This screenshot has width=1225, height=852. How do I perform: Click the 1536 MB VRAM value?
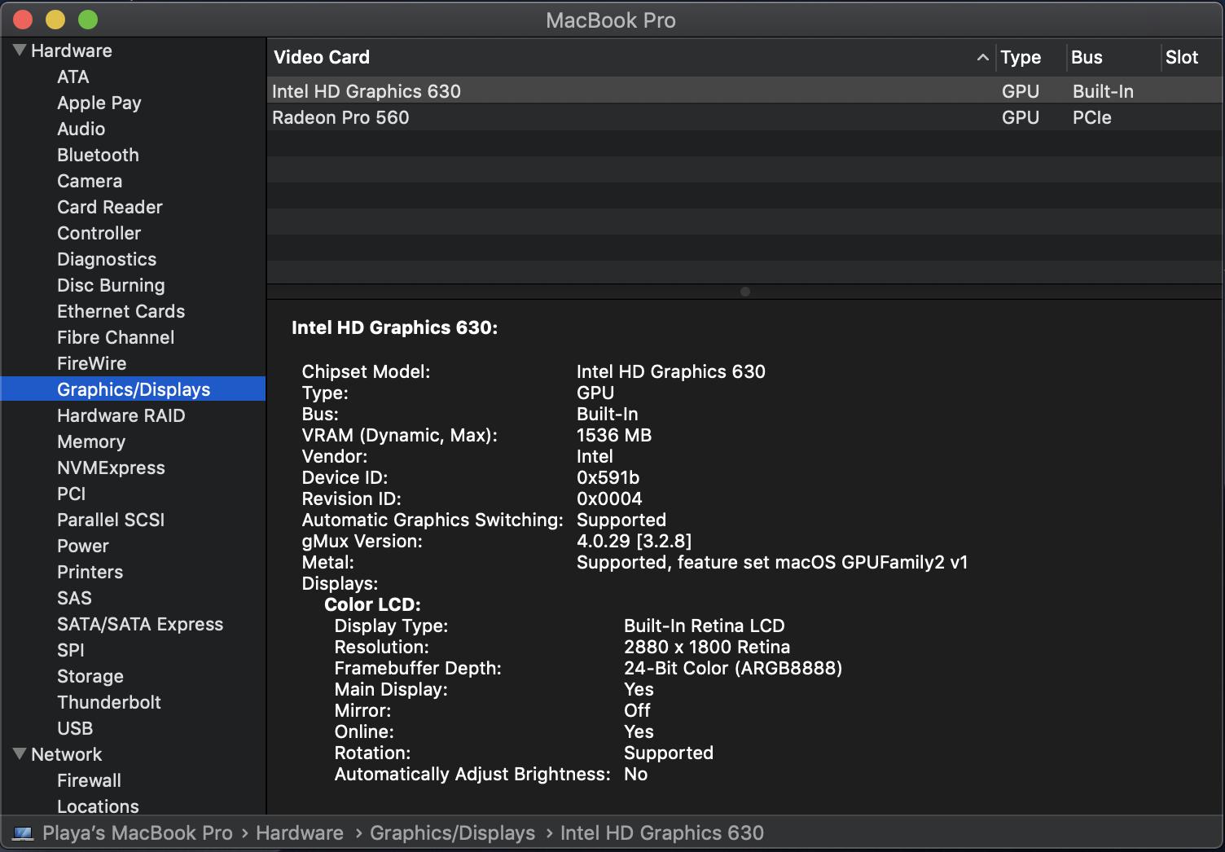(x=614, y=435)
